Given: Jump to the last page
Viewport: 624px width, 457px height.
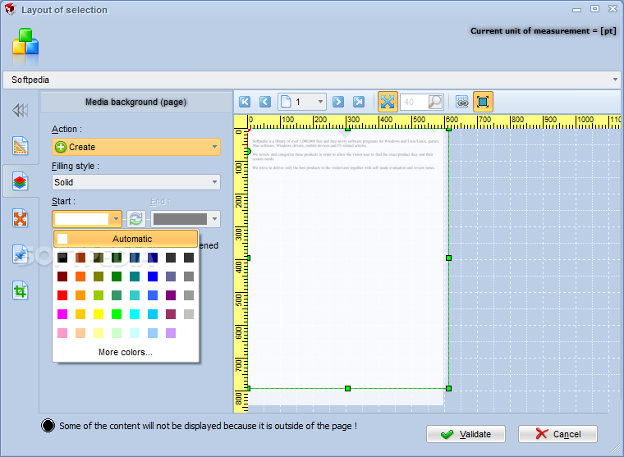Looking at the screenshot, I should coord(359,102).
